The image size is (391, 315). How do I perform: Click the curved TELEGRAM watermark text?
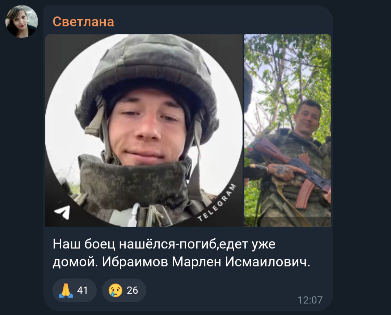click(217, 202)
